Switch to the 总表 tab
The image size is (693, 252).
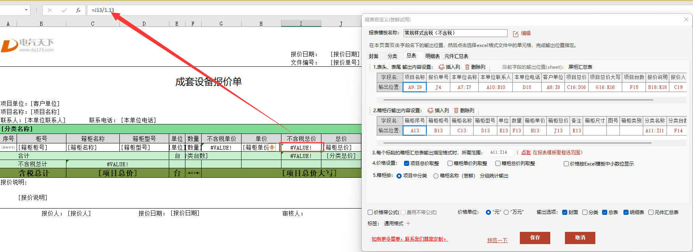click(412, 56)
